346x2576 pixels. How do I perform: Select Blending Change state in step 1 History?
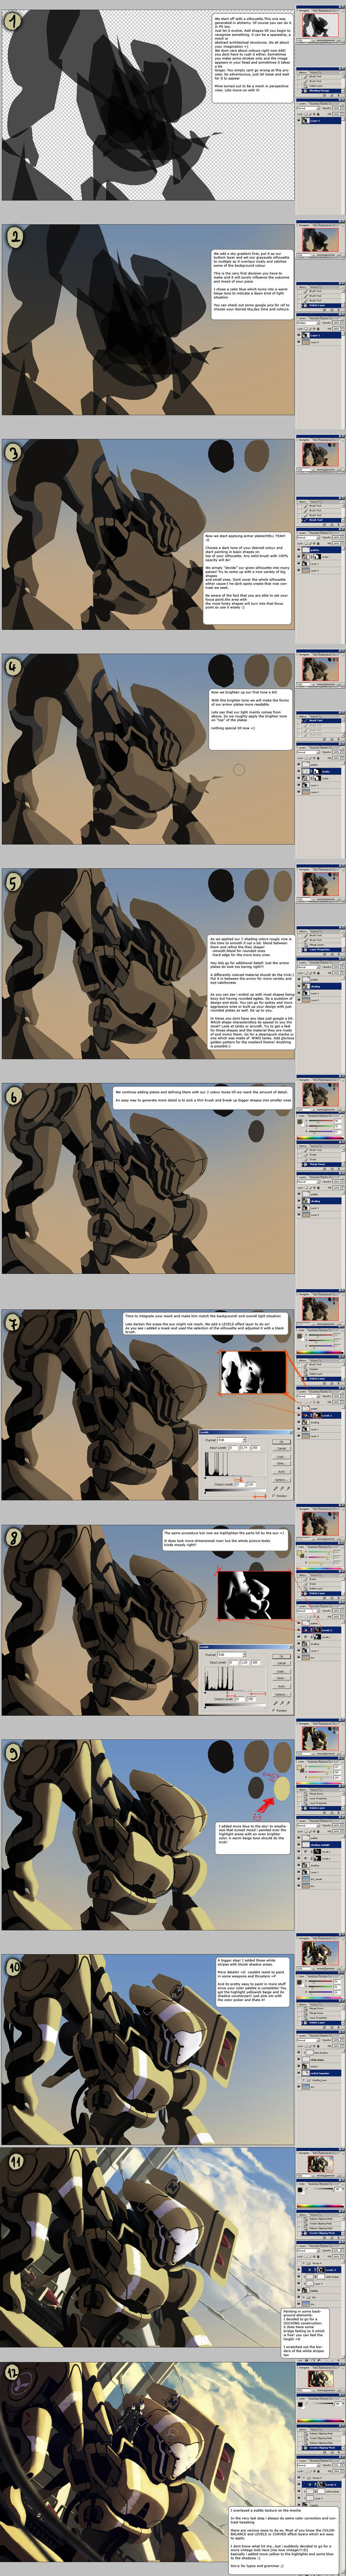321,91
